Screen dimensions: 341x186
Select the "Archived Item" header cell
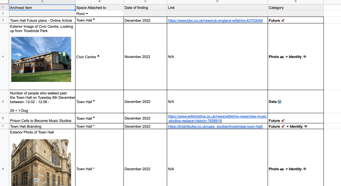[x=42, y=8]
